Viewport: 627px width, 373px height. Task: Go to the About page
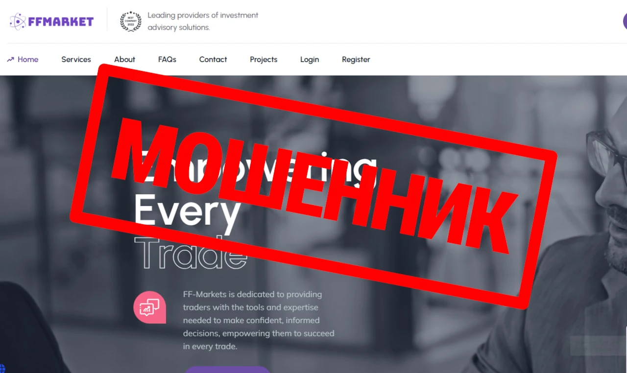(124, 59)
